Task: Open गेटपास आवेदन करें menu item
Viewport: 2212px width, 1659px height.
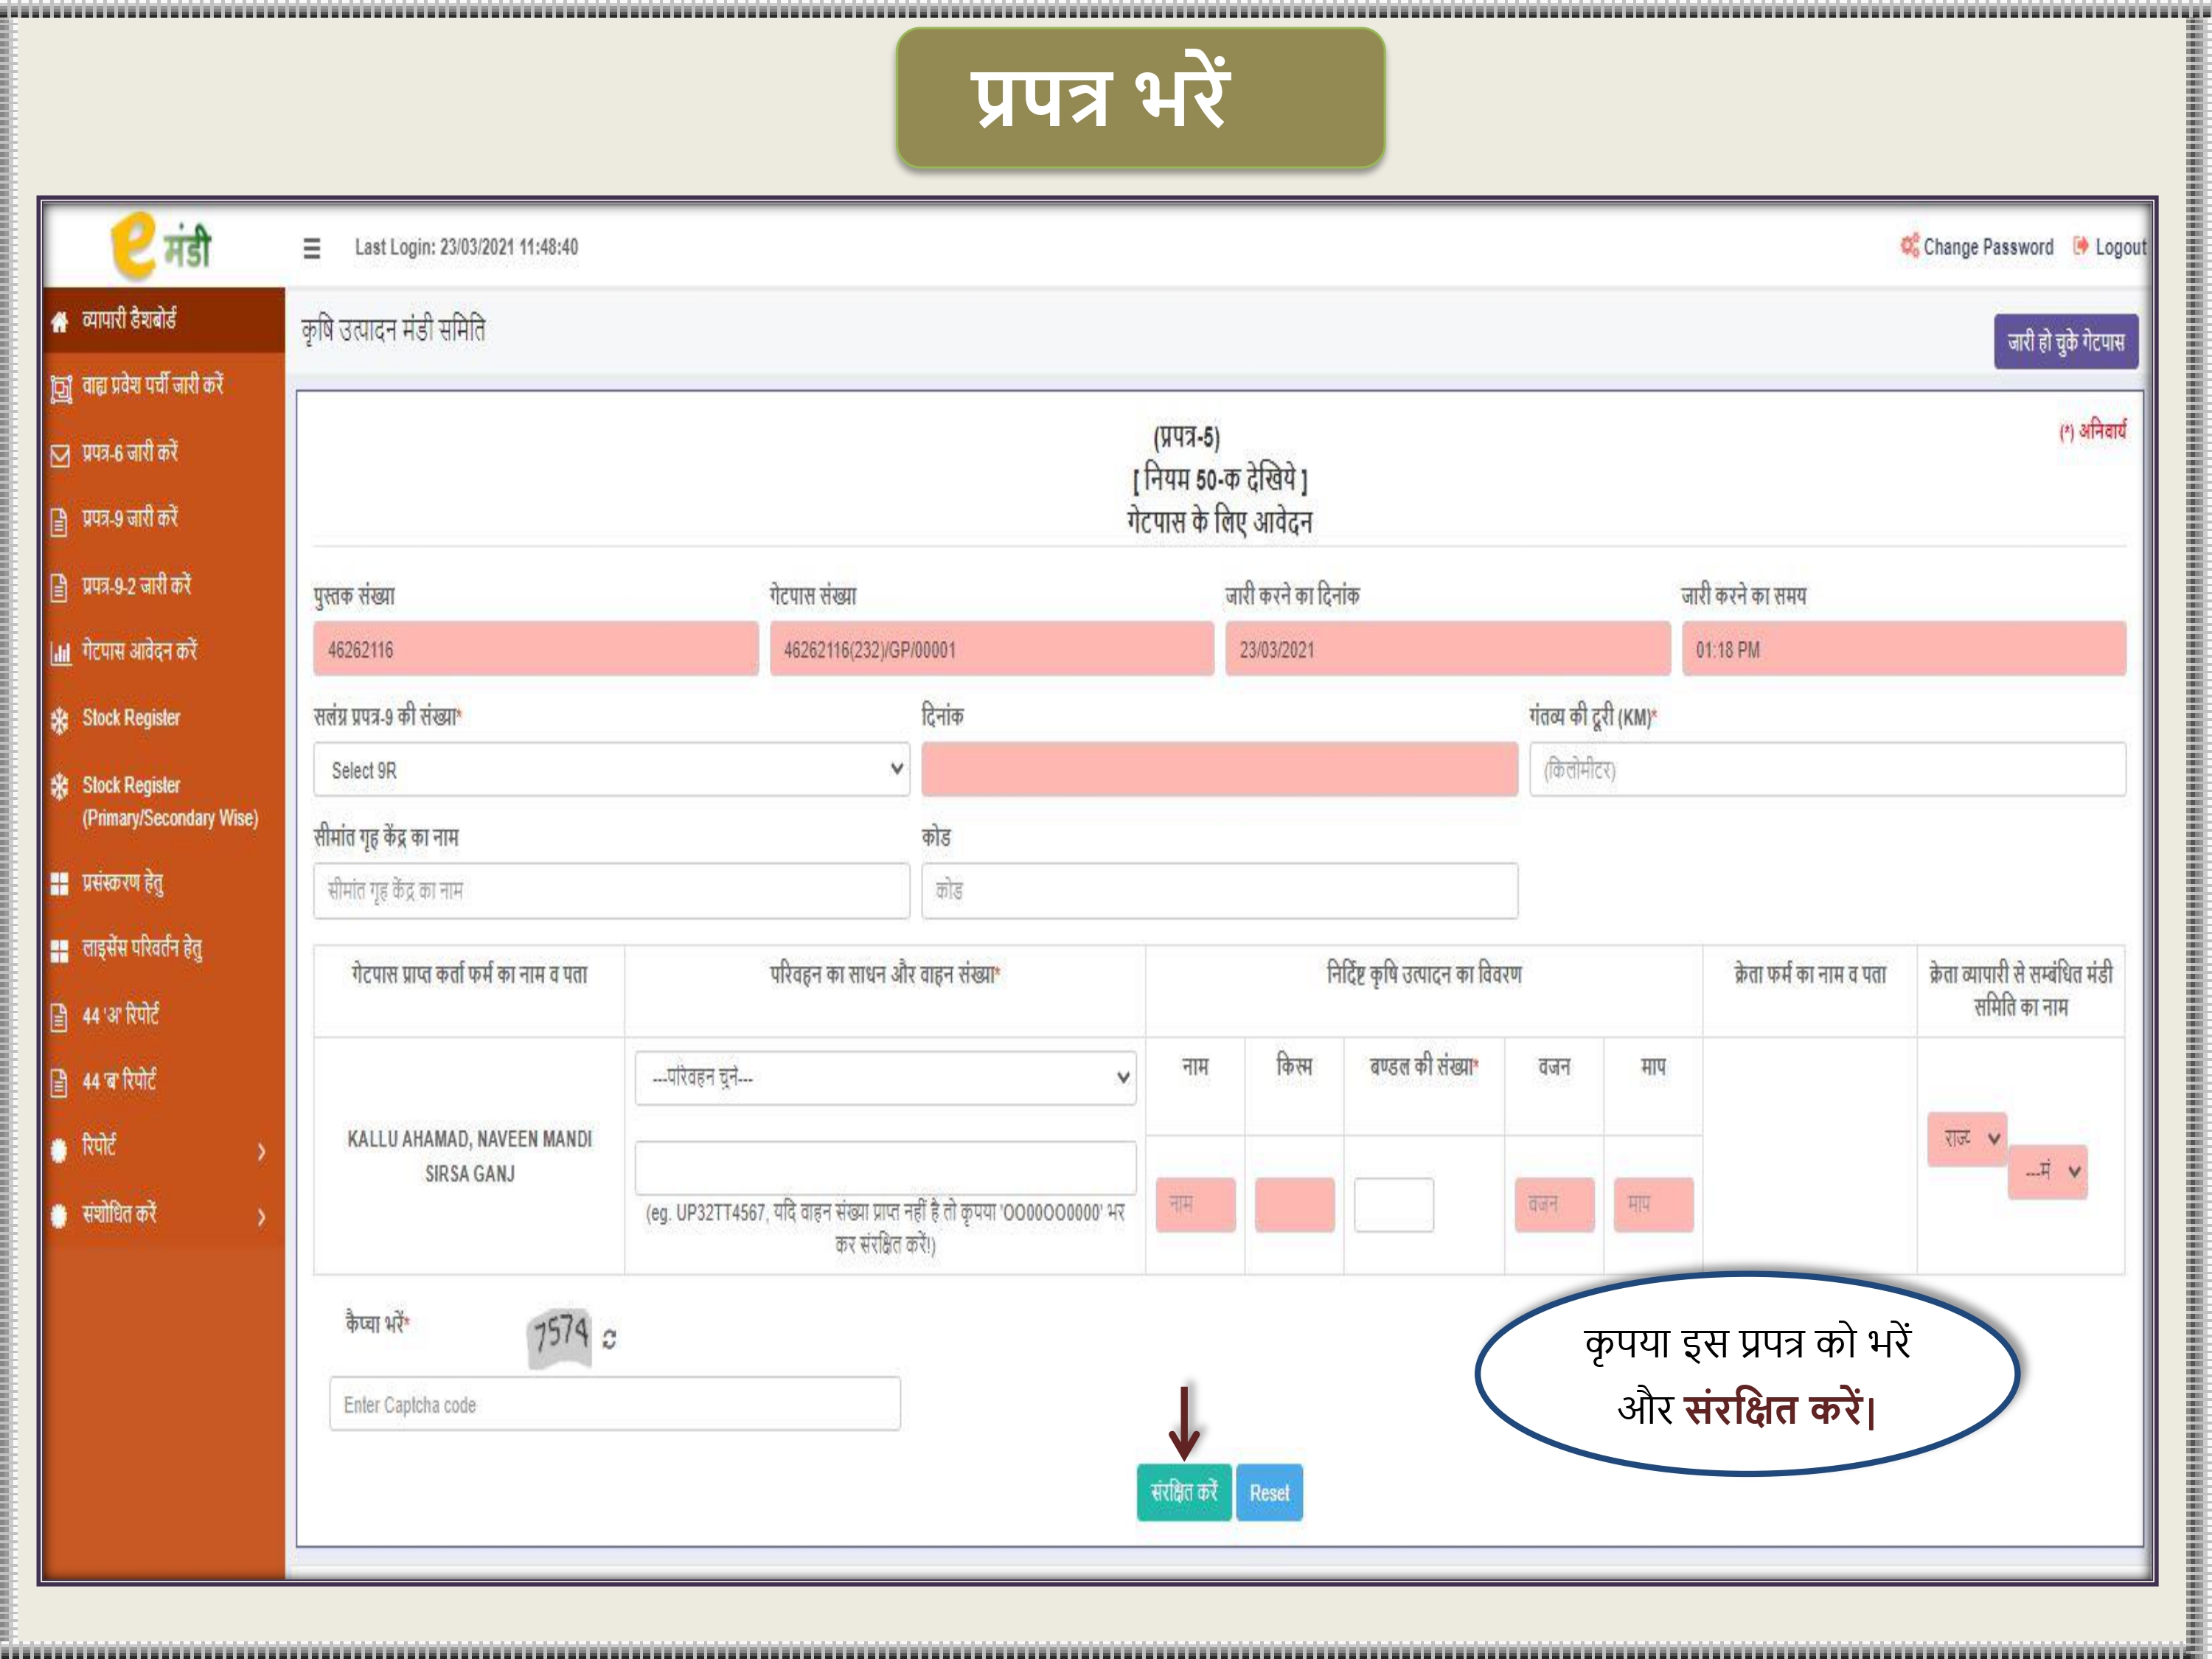Action: click(164, 652)
